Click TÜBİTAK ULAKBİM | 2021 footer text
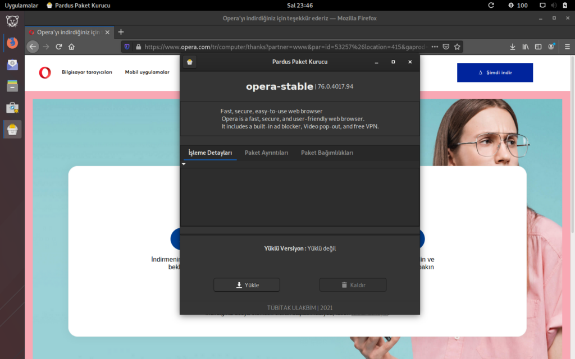Viewport: 575px width, 359px height. (x=300, y=308)
